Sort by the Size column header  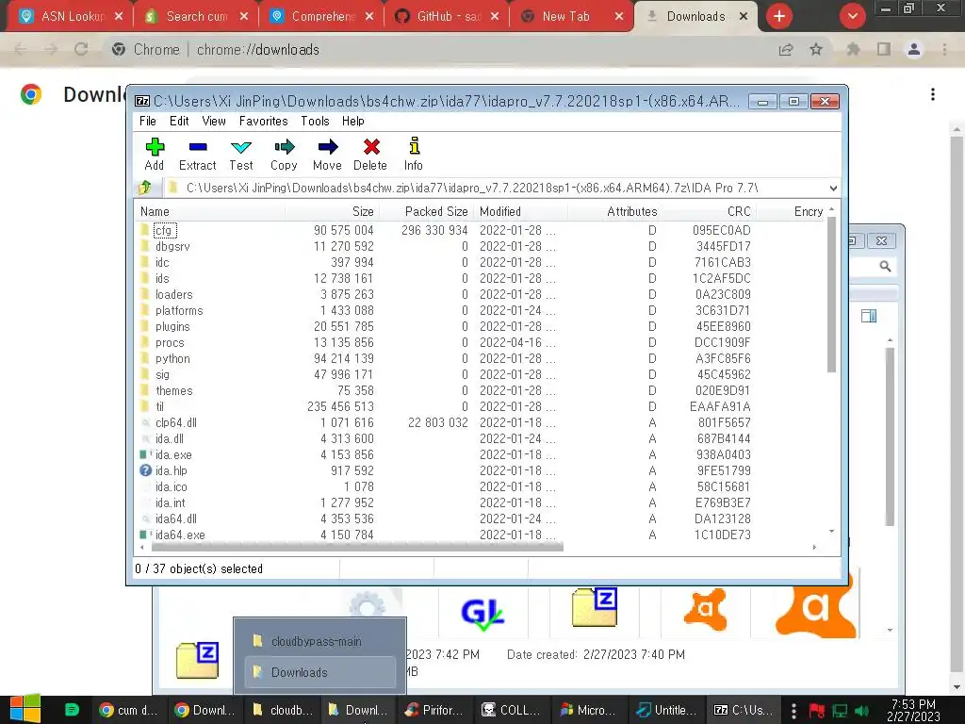point(333,211)
